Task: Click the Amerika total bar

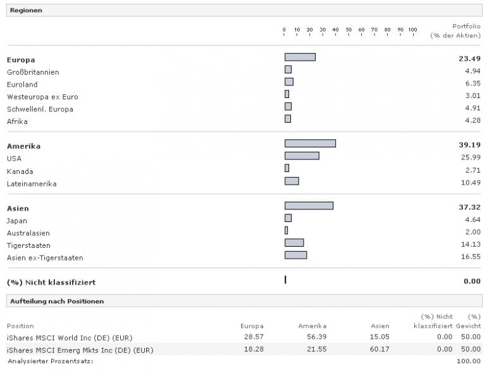Action: pos(310,144)
